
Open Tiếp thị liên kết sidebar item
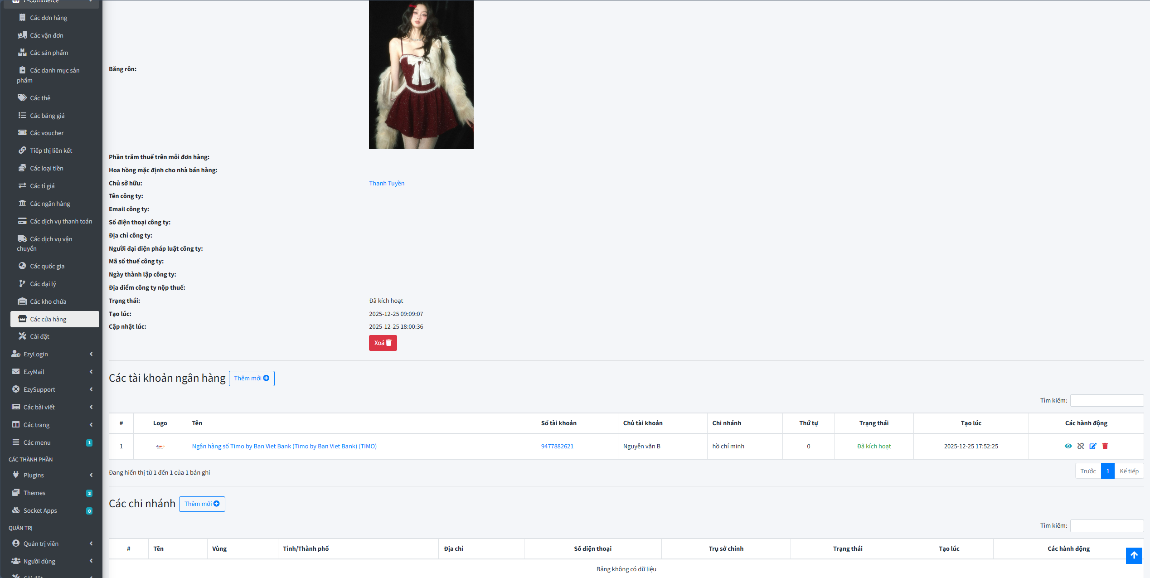click(51, 151)
